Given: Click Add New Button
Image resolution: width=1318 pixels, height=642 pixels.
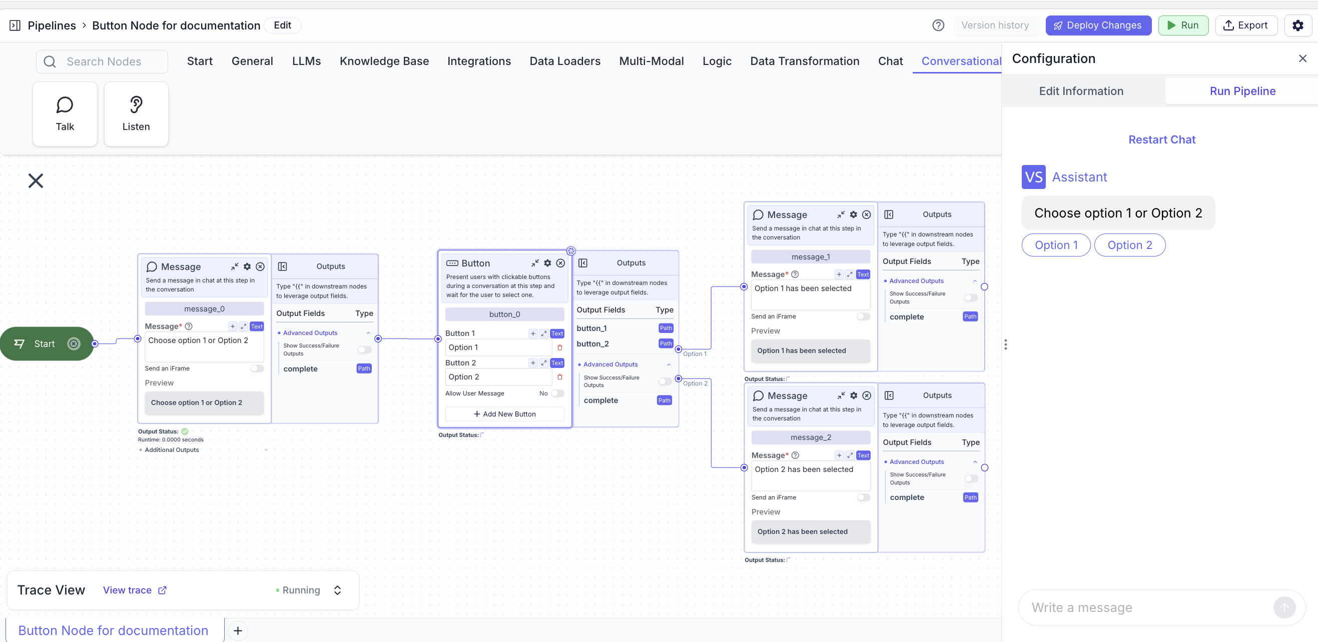Looking at the screenshot, I should pyautogui.click(x=504, y=414).
